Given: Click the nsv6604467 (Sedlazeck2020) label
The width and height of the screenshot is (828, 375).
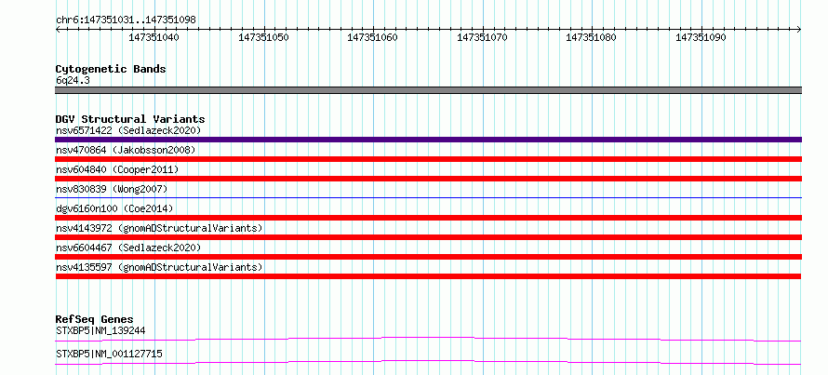Looking at the screenshot, I should pos(128,248).
